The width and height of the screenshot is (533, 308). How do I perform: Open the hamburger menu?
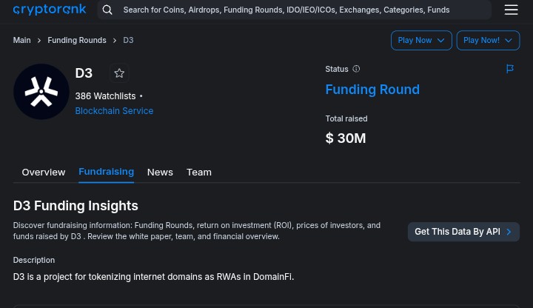(511, 10)
